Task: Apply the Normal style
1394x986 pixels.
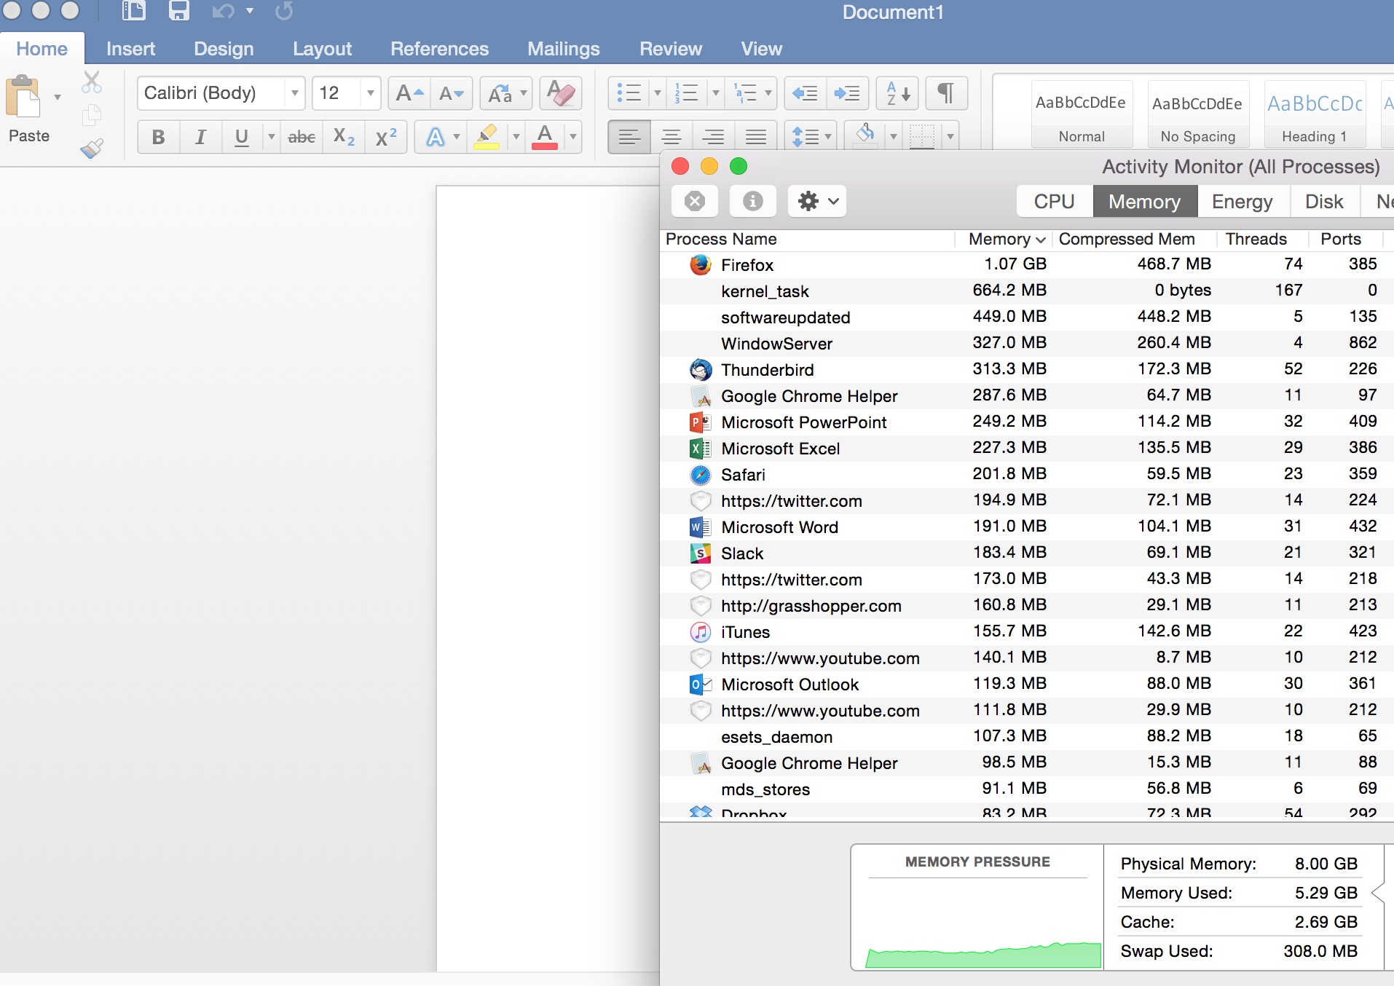Action: click(1082, 114)
